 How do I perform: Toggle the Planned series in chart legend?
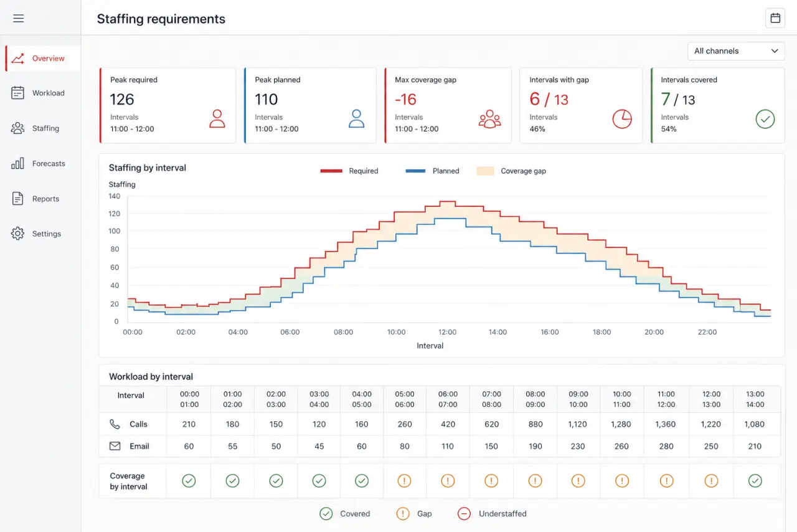[433, 171]
